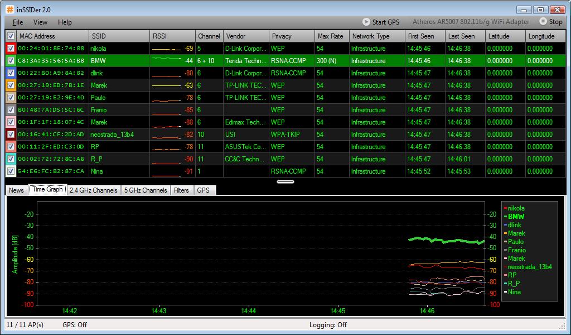Sort by the Privacy column header
Screen dimensions: 571x335
(292, 36)
